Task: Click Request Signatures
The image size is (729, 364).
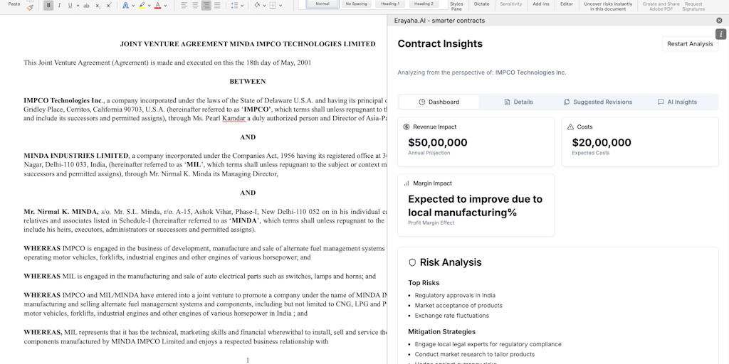Action: (693, 6)
